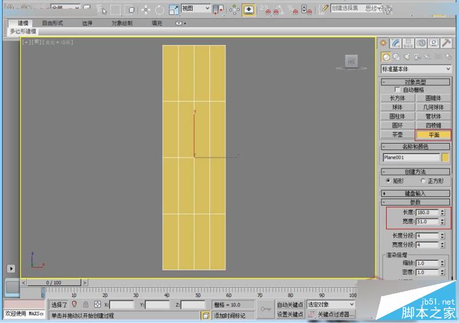Click the 平面 plane button

pos(434,135)
